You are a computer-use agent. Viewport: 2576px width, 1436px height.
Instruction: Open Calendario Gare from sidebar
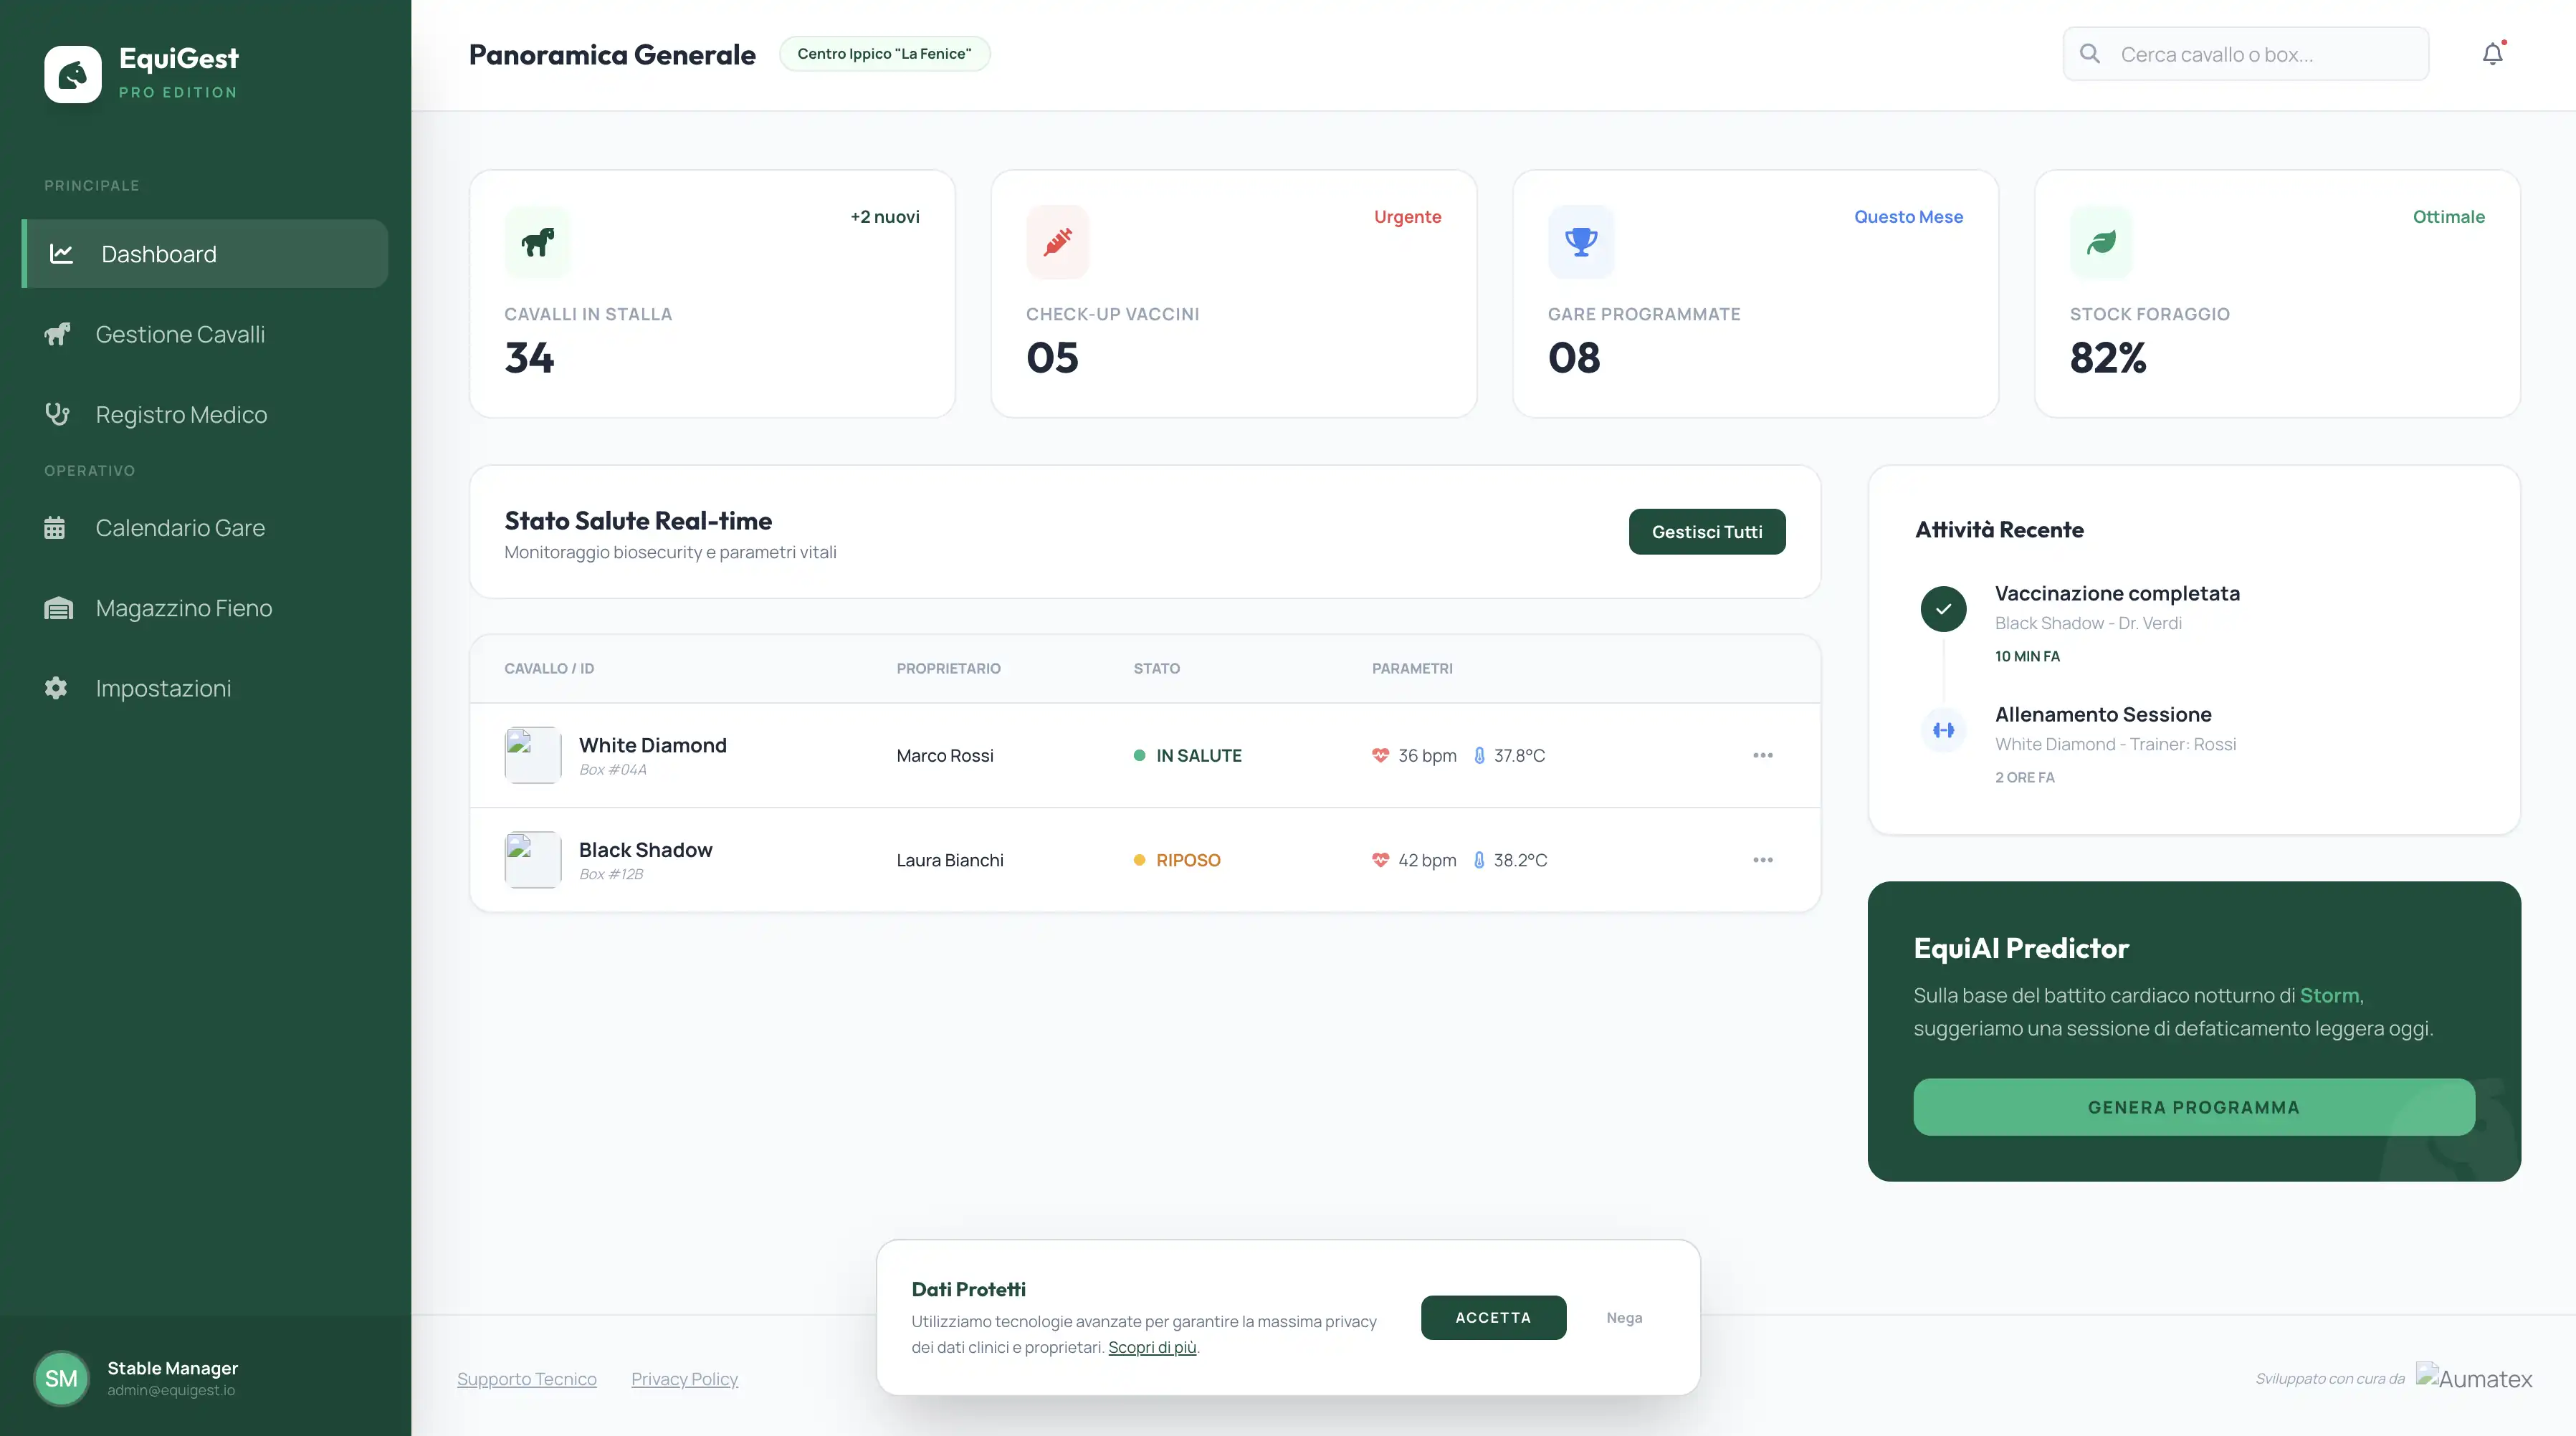tap(180, 527)
